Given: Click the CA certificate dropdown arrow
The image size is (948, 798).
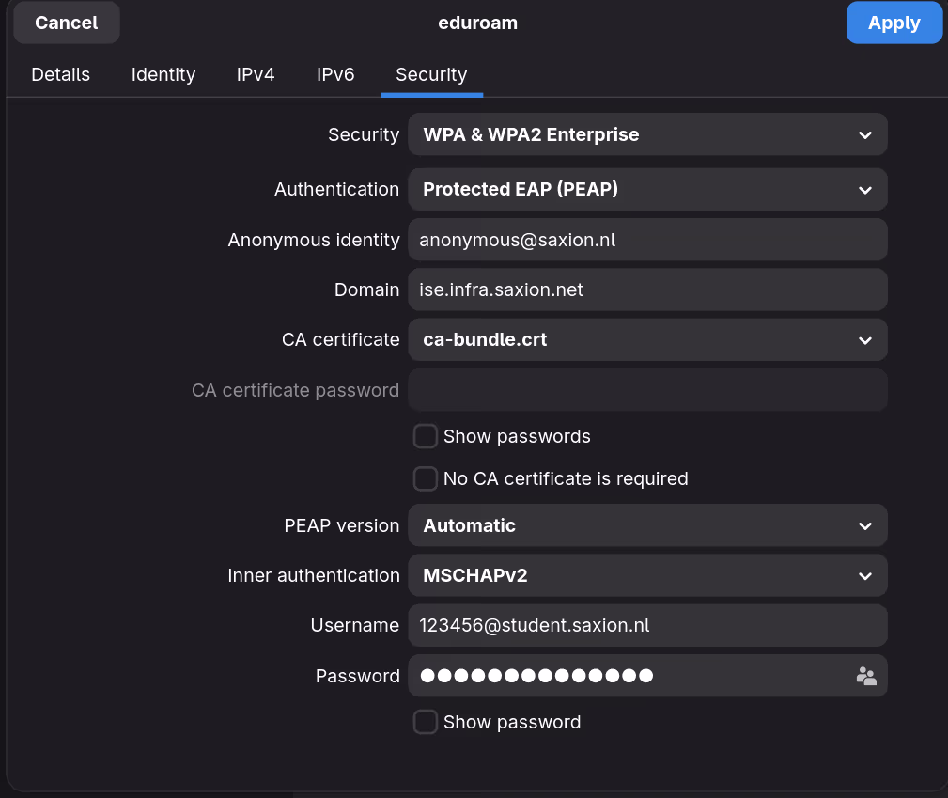Looking at the screenshot, I should [864, 339].
